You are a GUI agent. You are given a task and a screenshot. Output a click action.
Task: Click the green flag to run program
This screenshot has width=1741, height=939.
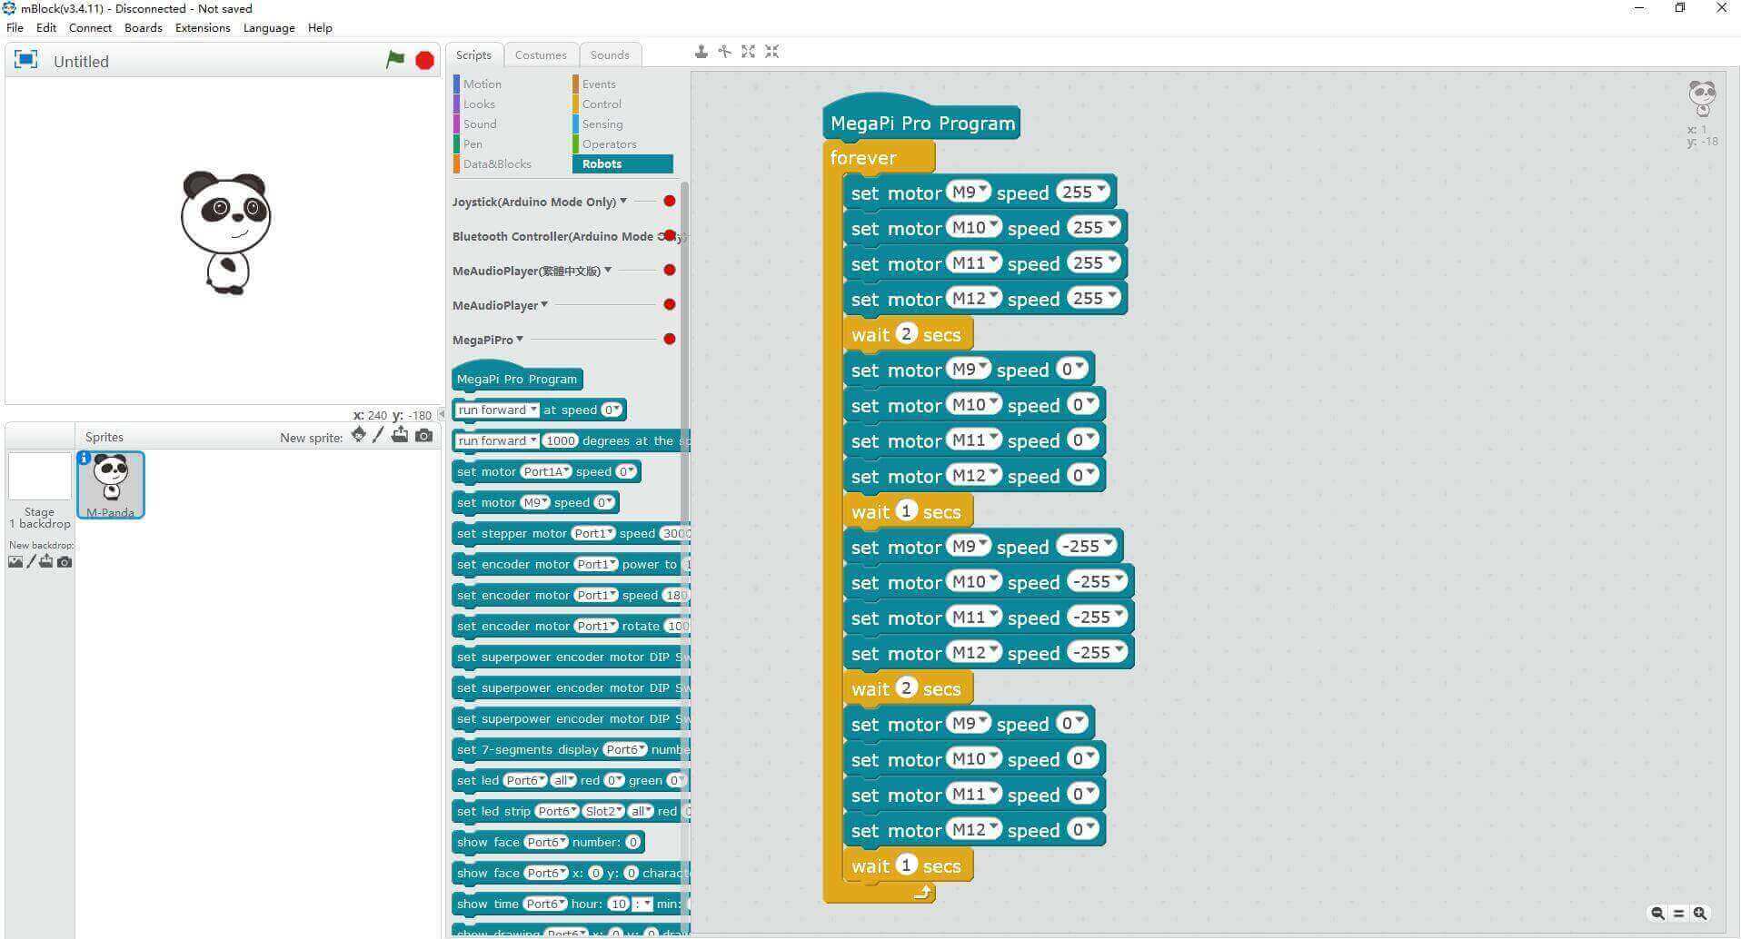point(395,60)
